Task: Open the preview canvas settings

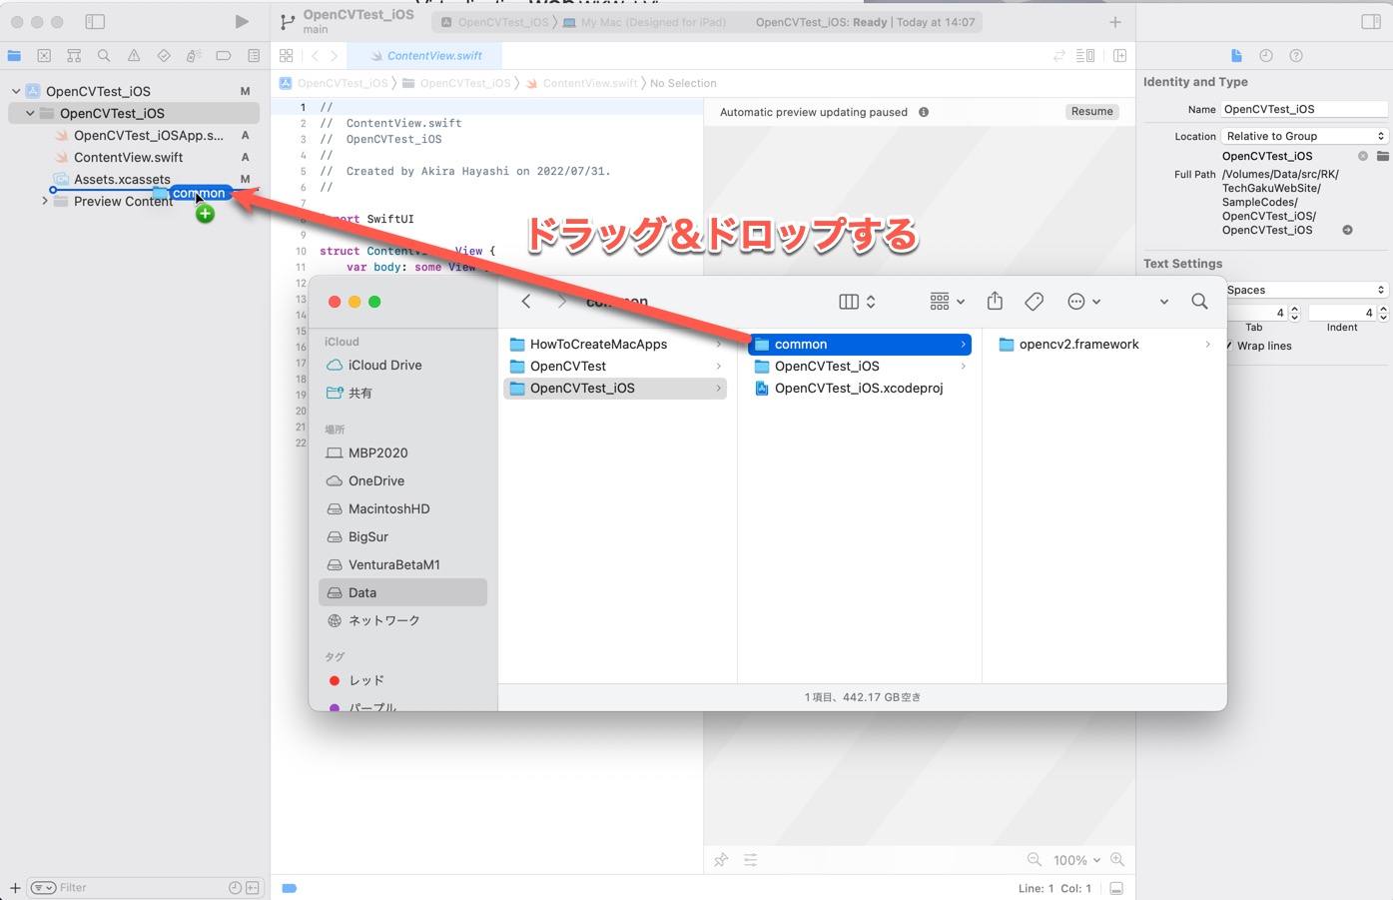Action: [751, 860]
